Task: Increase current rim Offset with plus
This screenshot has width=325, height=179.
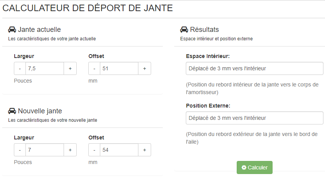Action: 145,68
